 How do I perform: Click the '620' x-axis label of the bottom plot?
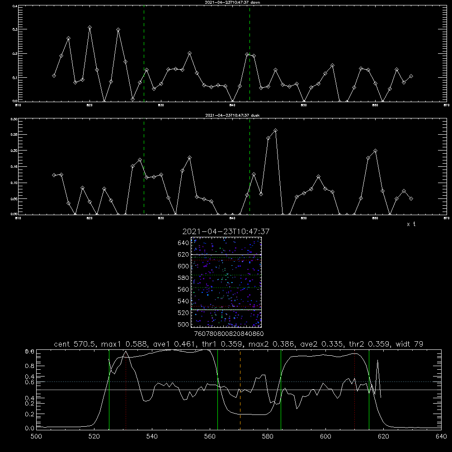[x=383, y=437]
